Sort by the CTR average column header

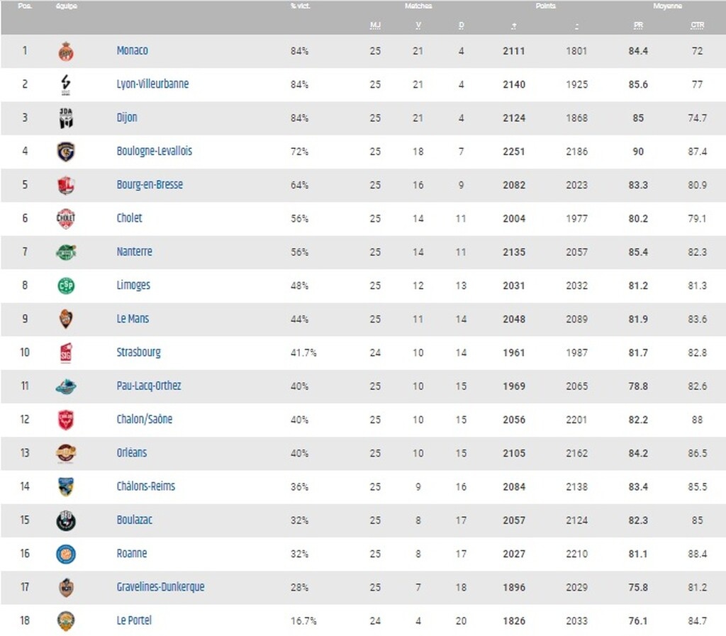click(x=697, y=26)
